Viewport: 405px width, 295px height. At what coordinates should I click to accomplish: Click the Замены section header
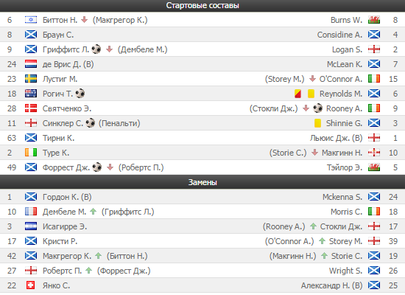pos(202,182)
